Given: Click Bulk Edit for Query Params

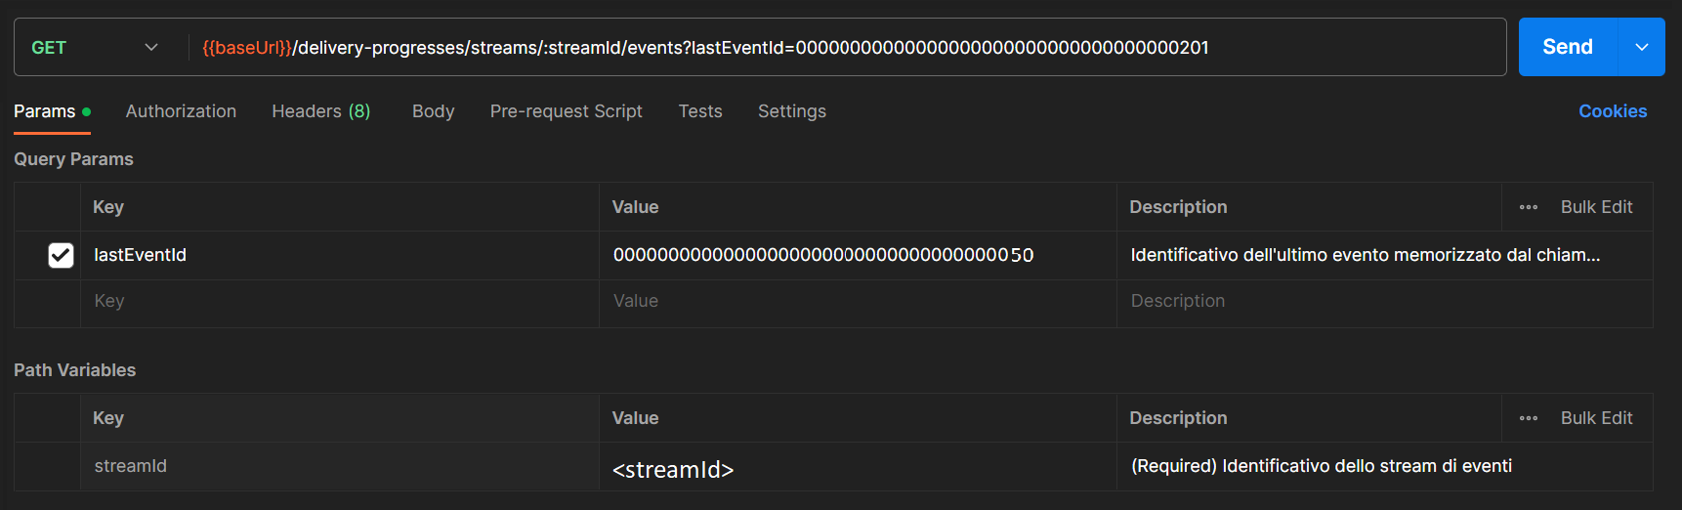Looking at the screenshot, I should click(1596, 207).
